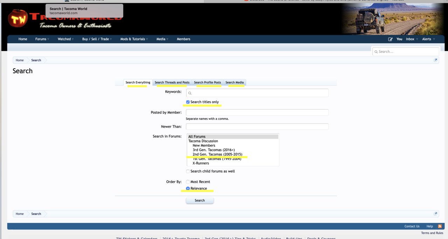Open the Alerts dropdown arrow
Screen dimensions: 448x239
tap(434, 39)
